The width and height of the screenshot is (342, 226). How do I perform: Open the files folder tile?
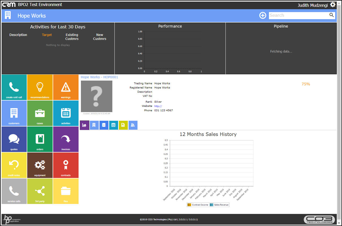point(66,191)
